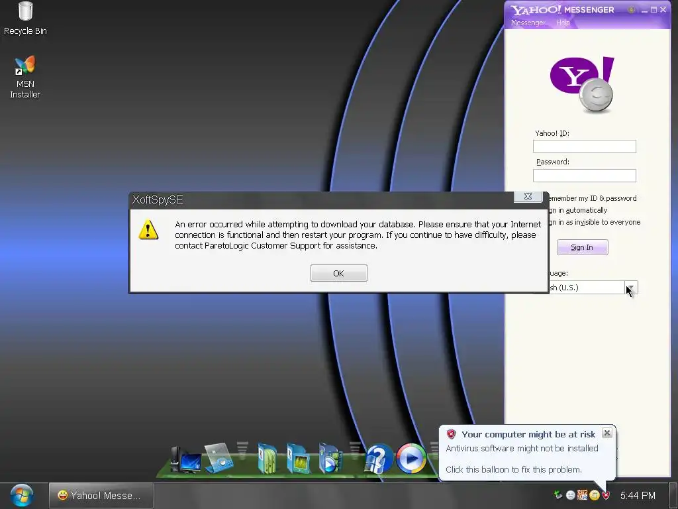Toggle Sign in as invisible to everyone
Viewport: 678px width, 509px height.
[x=595, y=222]
